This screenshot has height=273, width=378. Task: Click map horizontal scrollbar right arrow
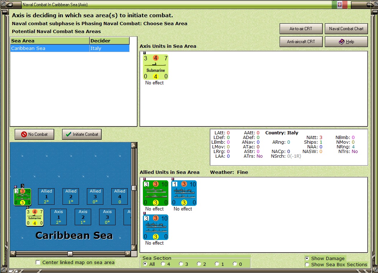(128, 254)
